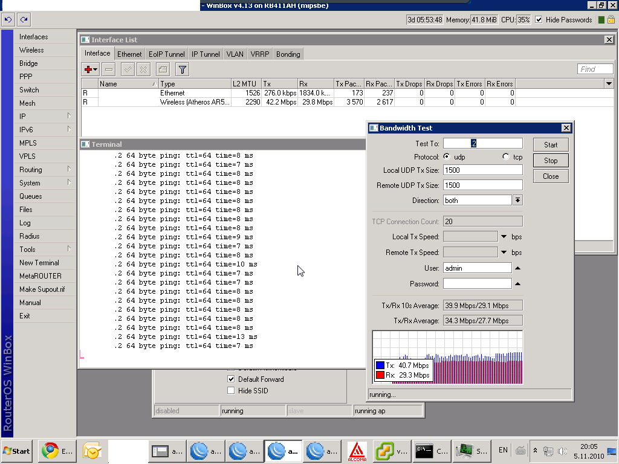Expand Tools submenu in sidebar
This screenshot has height=464, width=619.
click(x=69, y=248)
